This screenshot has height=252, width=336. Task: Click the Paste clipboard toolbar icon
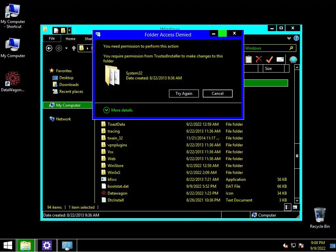click(249, 59)
